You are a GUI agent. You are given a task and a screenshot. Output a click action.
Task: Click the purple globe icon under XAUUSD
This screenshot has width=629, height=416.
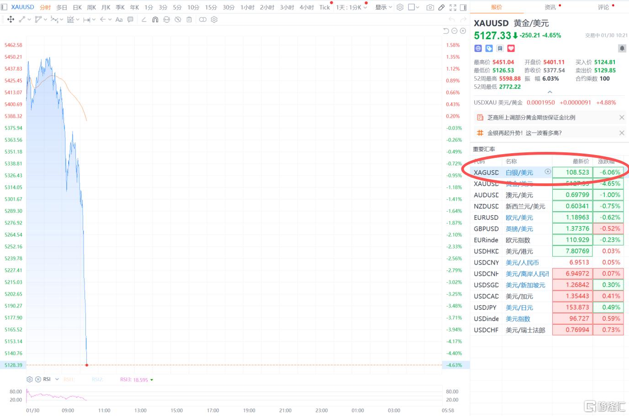478,48
